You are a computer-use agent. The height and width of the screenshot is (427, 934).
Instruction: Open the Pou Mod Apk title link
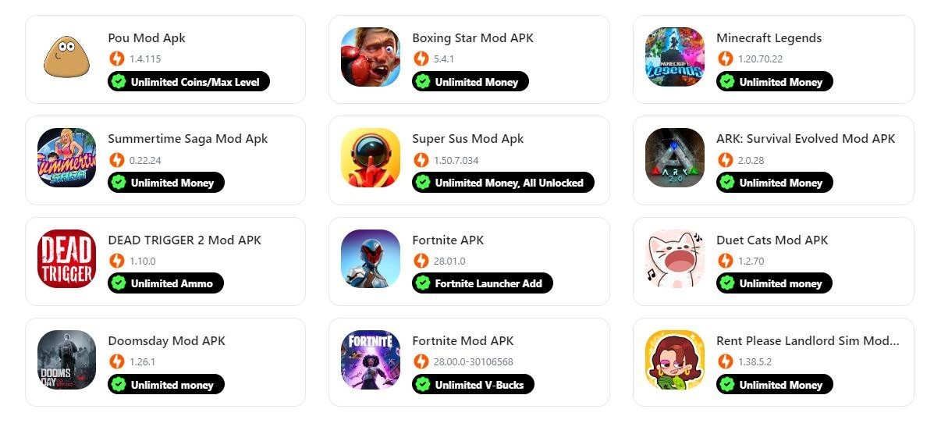[x=147, y=38]
